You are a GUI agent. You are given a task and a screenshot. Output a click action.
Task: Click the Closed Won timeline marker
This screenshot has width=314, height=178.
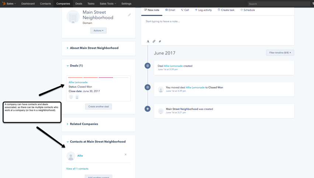pyautogui.click(x=147, y=87)
